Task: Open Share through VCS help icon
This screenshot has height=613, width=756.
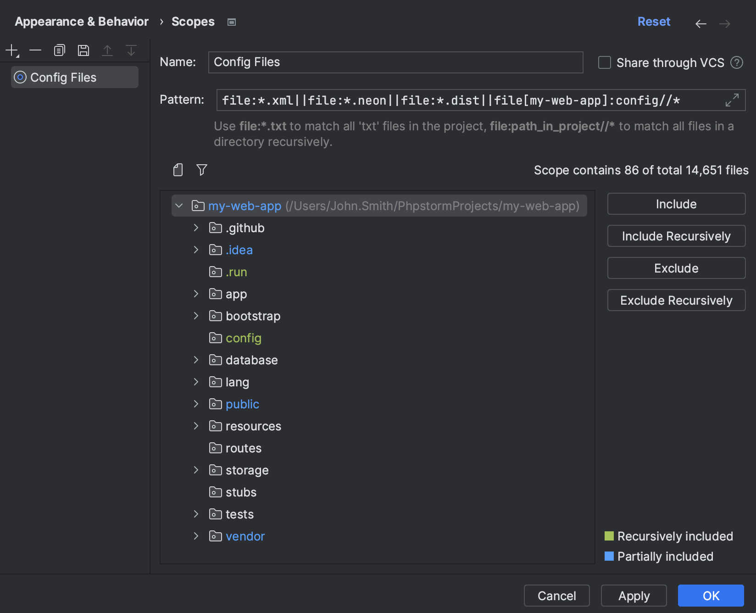Action: pyautogui.click(x=737, y=62)
